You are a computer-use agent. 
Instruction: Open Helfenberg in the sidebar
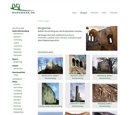point(18,40)
